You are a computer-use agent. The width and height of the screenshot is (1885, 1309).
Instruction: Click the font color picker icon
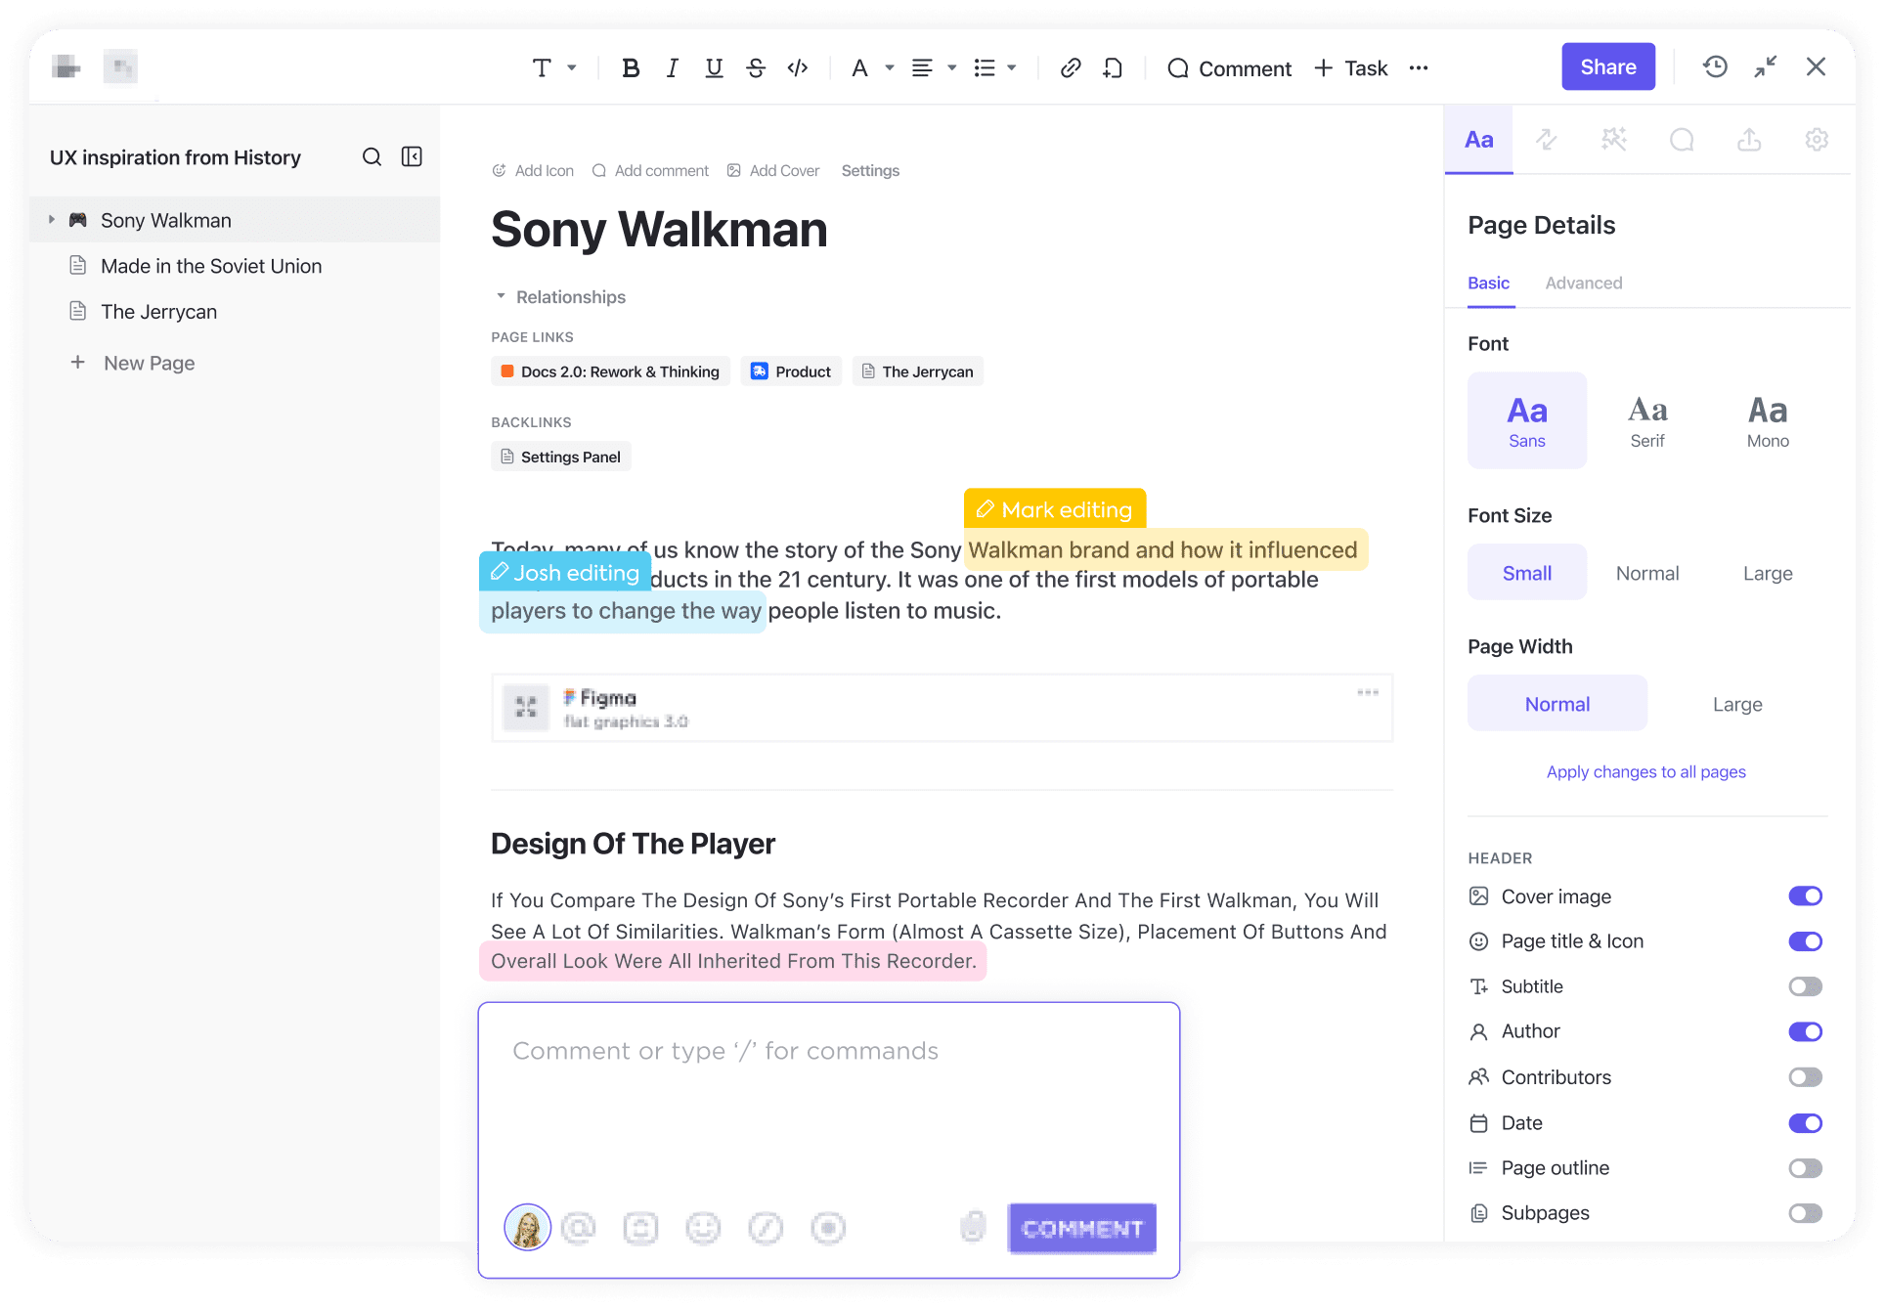859,68
